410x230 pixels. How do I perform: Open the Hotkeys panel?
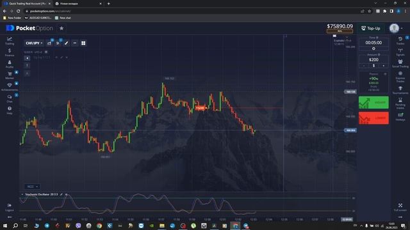(x=400, y=116)
